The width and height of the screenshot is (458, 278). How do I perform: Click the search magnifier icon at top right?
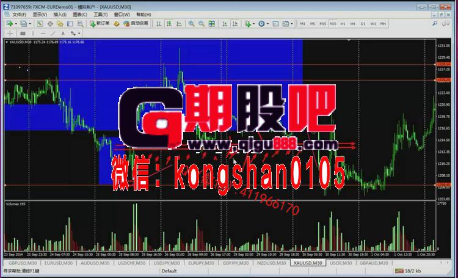click(x=435, y=24)
